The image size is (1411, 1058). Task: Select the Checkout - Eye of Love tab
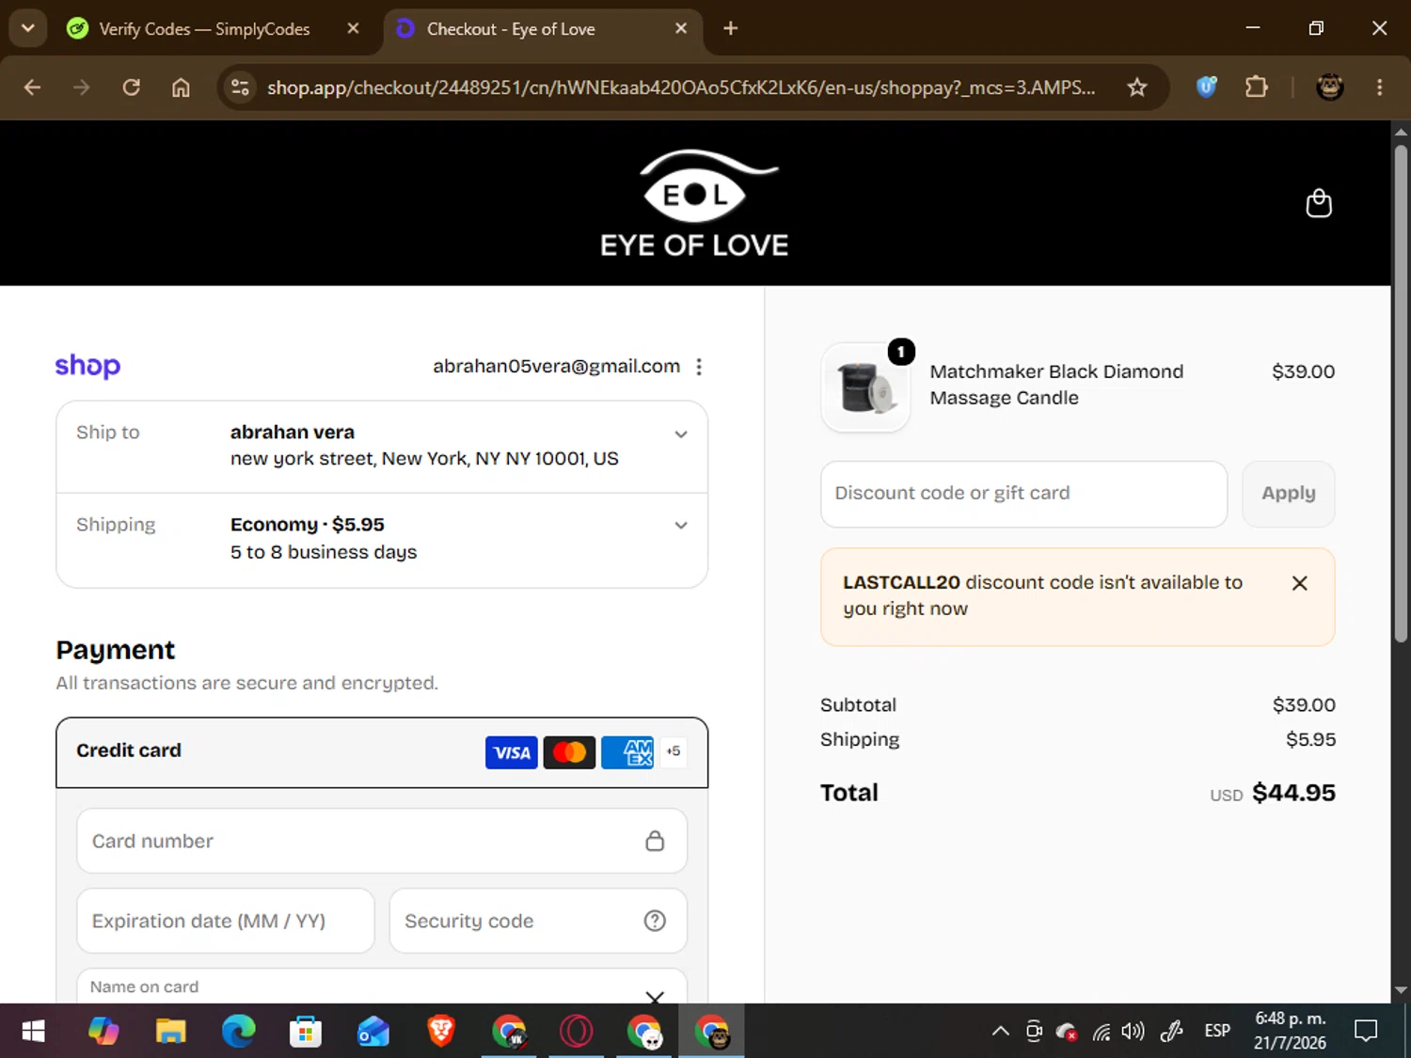pyautogui.click(x=510, y=29)
